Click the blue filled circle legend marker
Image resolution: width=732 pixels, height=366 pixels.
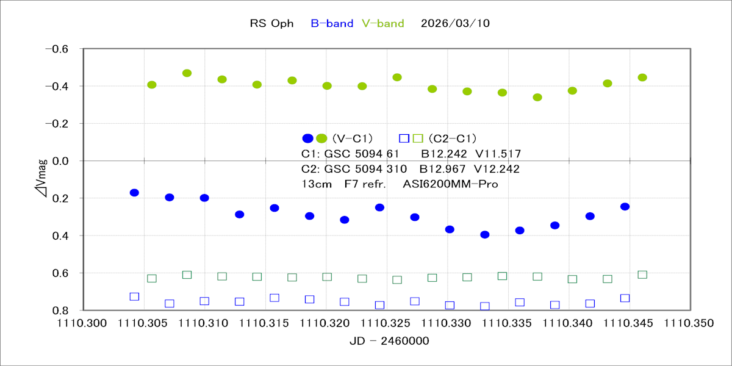308,138
